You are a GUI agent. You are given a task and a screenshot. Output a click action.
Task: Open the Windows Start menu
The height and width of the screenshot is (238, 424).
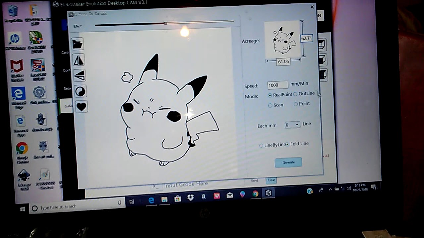coord(23,210)
